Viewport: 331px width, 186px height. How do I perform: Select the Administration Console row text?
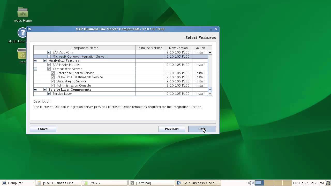[73, 86]
